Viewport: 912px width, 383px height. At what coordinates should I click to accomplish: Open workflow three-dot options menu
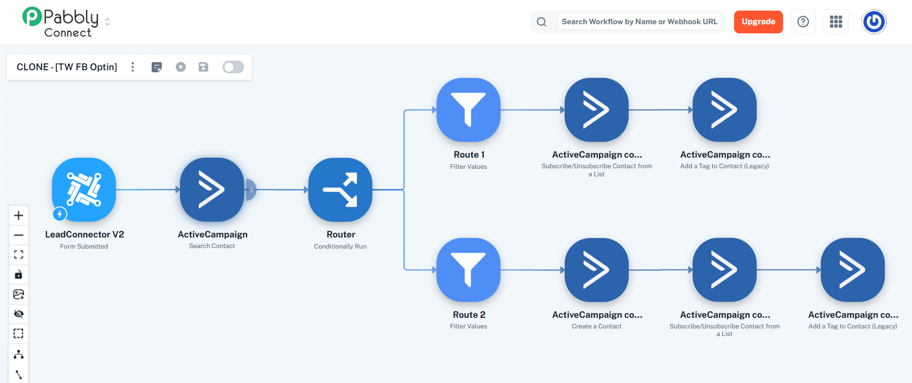click(132, 67)
